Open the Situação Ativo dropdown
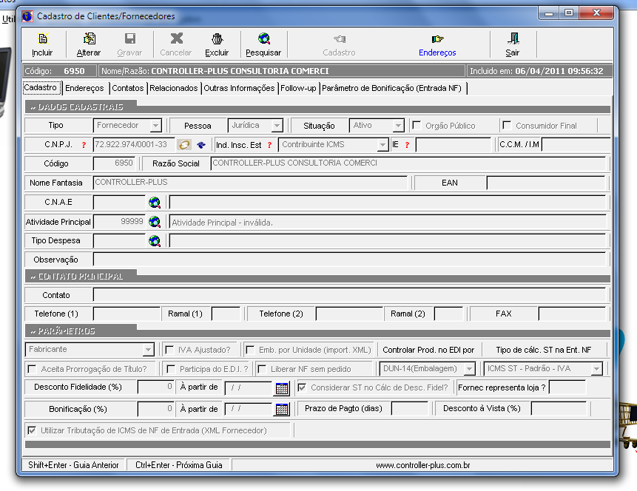 (x=399, y=126)
